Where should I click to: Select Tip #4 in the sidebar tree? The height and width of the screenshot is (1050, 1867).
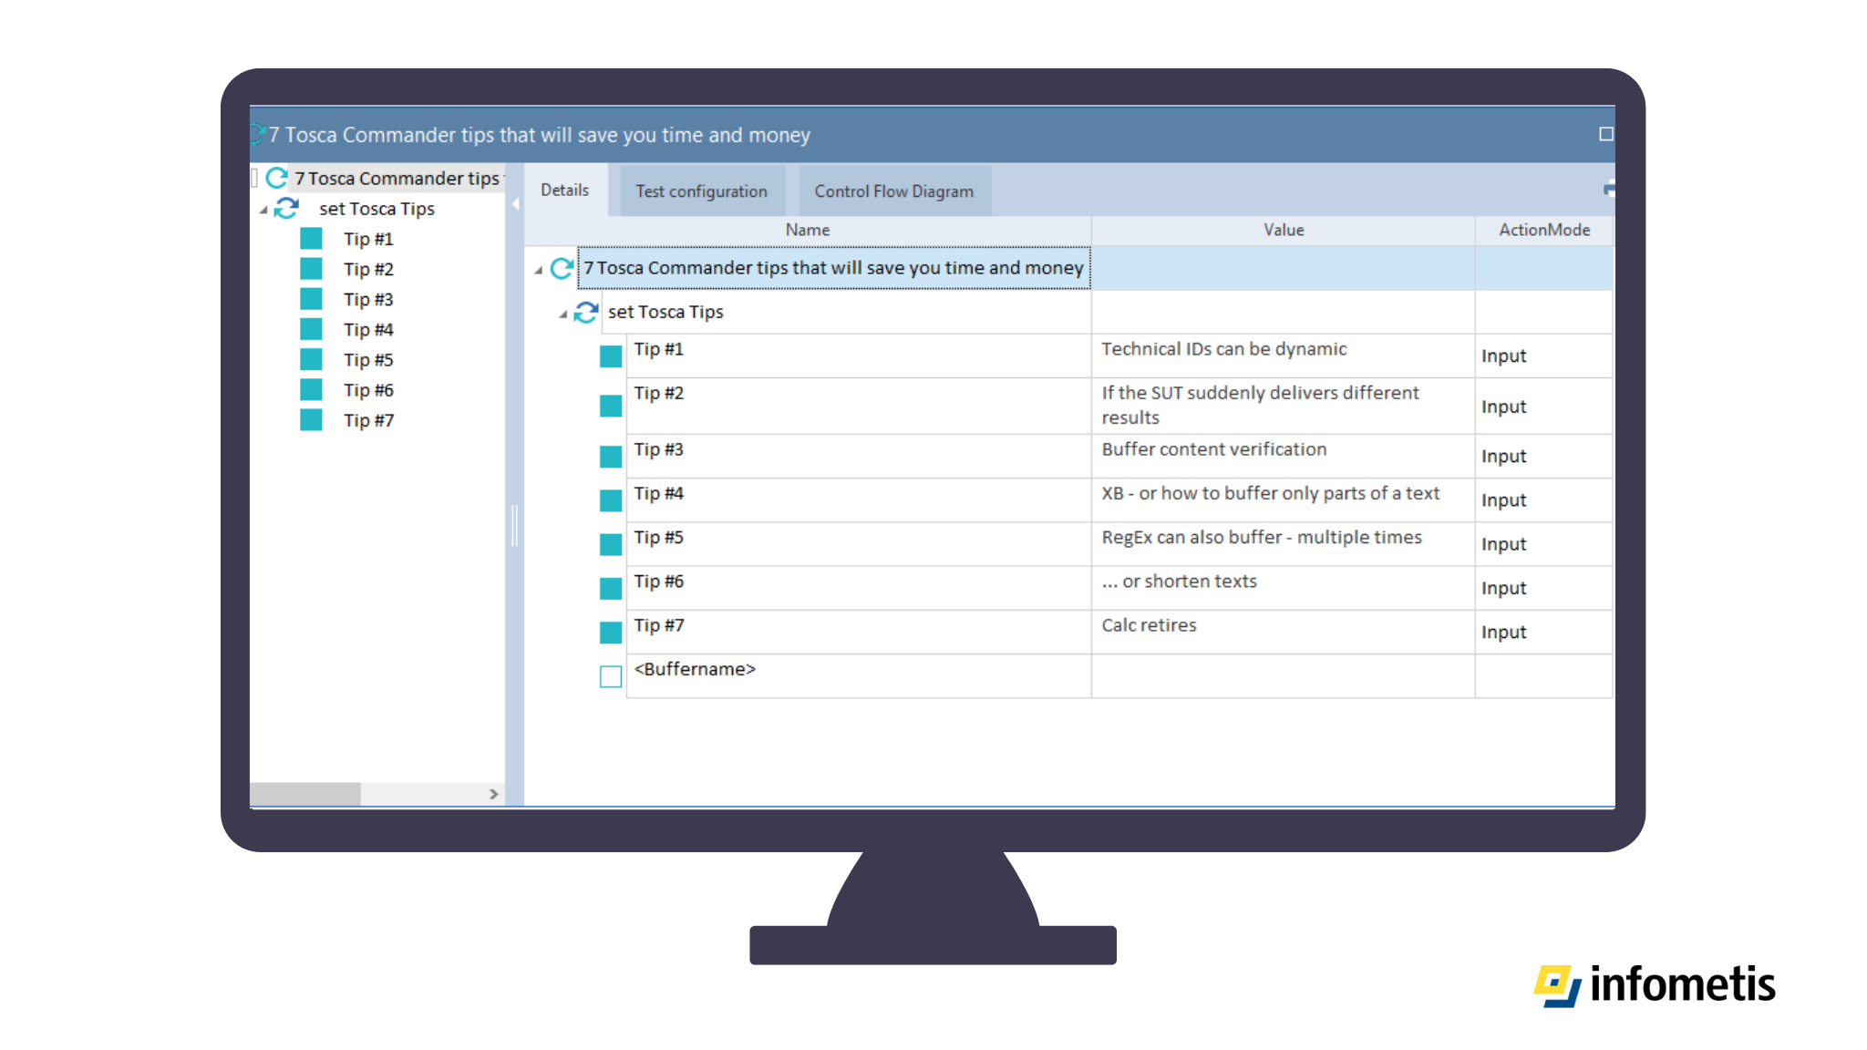click(368, 330)
